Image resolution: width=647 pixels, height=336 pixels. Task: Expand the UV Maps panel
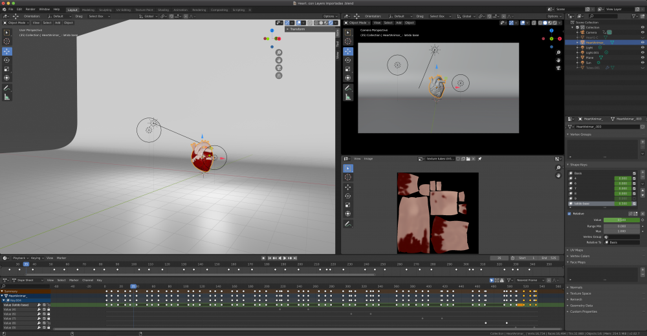[x=576, y=250]
